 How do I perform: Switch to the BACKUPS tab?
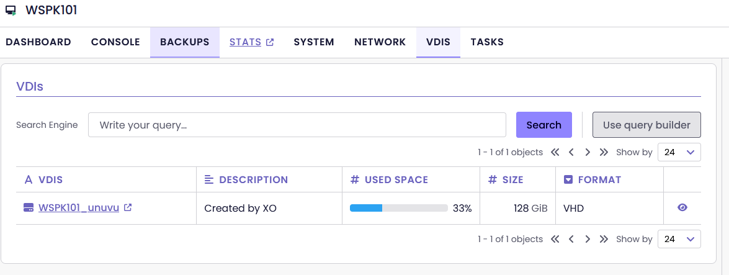tap(184, 42)
